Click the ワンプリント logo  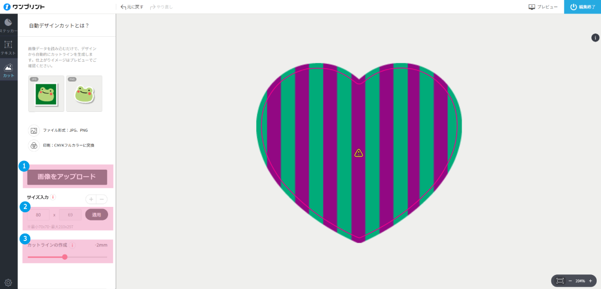coord(24,7)
